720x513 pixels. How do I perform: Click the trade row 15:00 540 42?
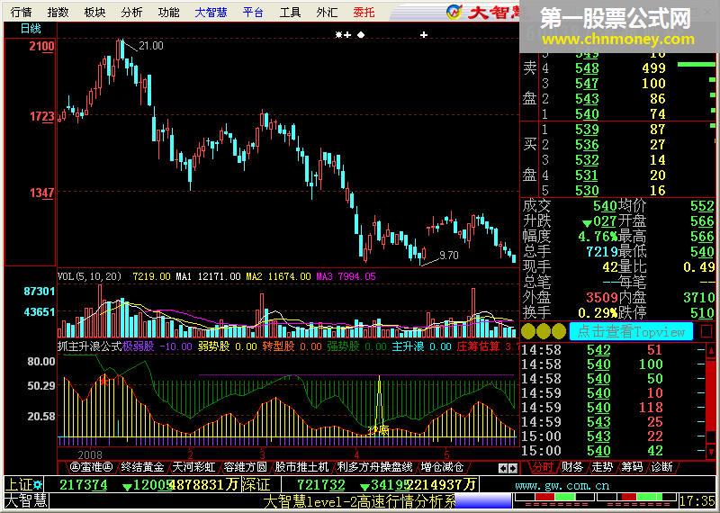[x=613, y=451]
